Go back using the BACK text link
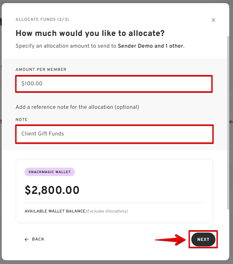This screenshot has width=233, height=264. coord(38,239)
